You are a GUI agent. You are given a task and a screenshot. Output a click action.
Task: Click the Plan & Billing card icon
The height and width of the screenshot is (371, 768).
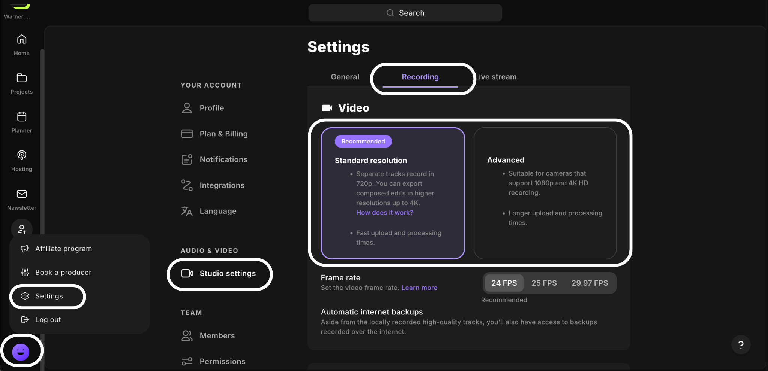(187, 134)
